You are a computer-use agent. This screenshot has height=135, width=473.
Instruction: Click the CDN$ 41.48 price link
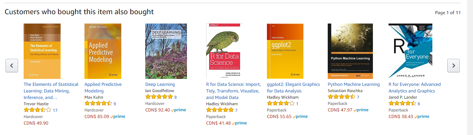click(218, 123)
